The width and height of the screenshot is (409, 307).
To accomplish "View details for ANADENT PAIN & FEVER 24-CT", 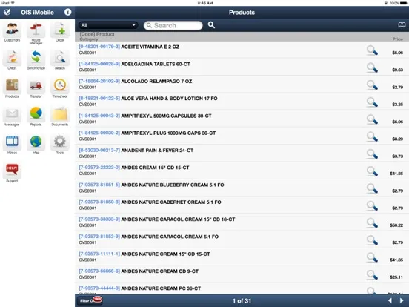I will [372, 154].
